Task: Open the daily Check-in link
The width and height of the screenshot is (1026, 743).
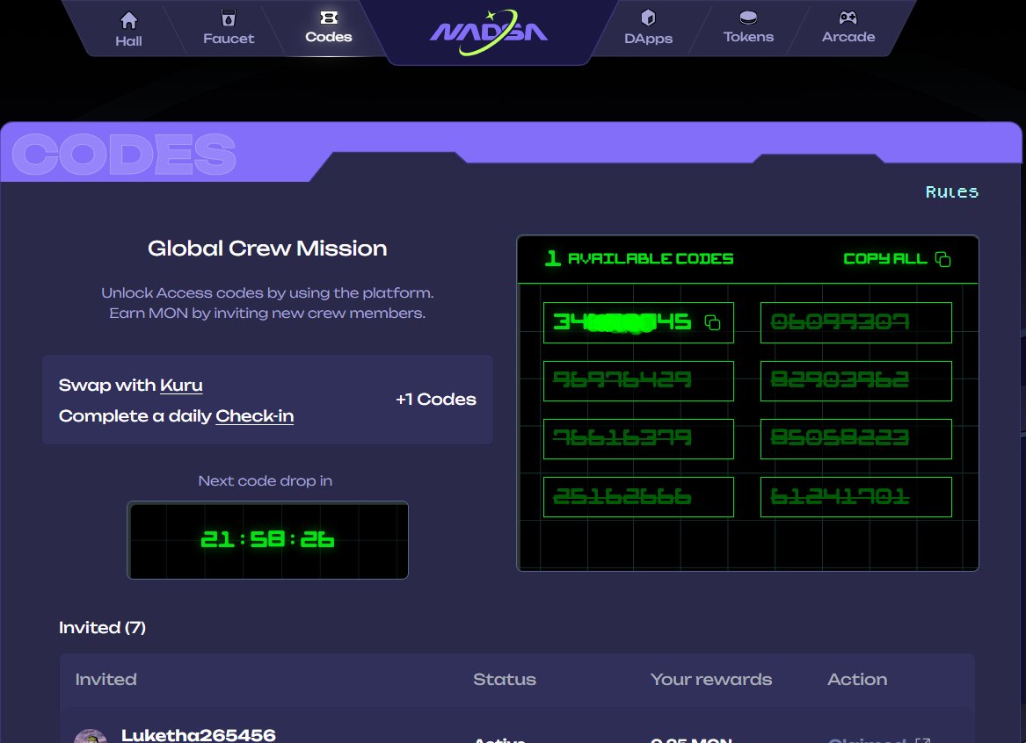Action: tap(255, 416)
